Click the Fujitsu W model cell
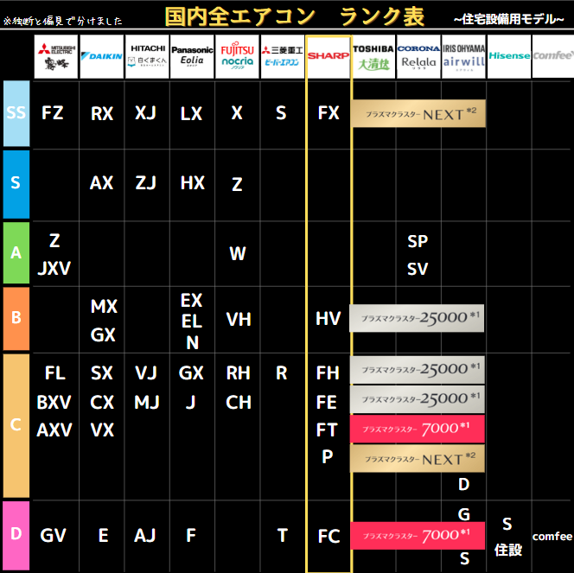This screenshot has height=573, width=574. pyautogui.click(x=237, y=253)
